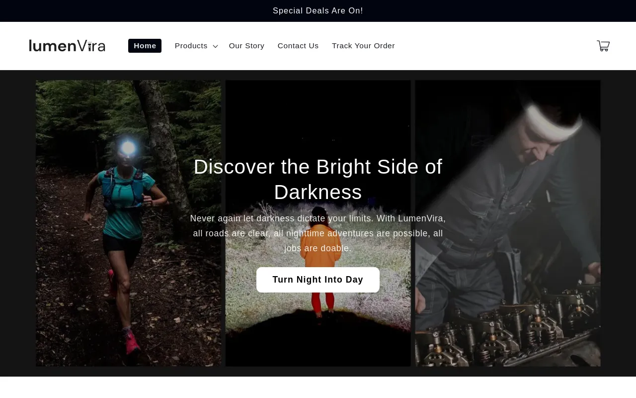This screenshot has height=398, width=636.
Task: Open the Contact Us page
Action: (298, 46)
